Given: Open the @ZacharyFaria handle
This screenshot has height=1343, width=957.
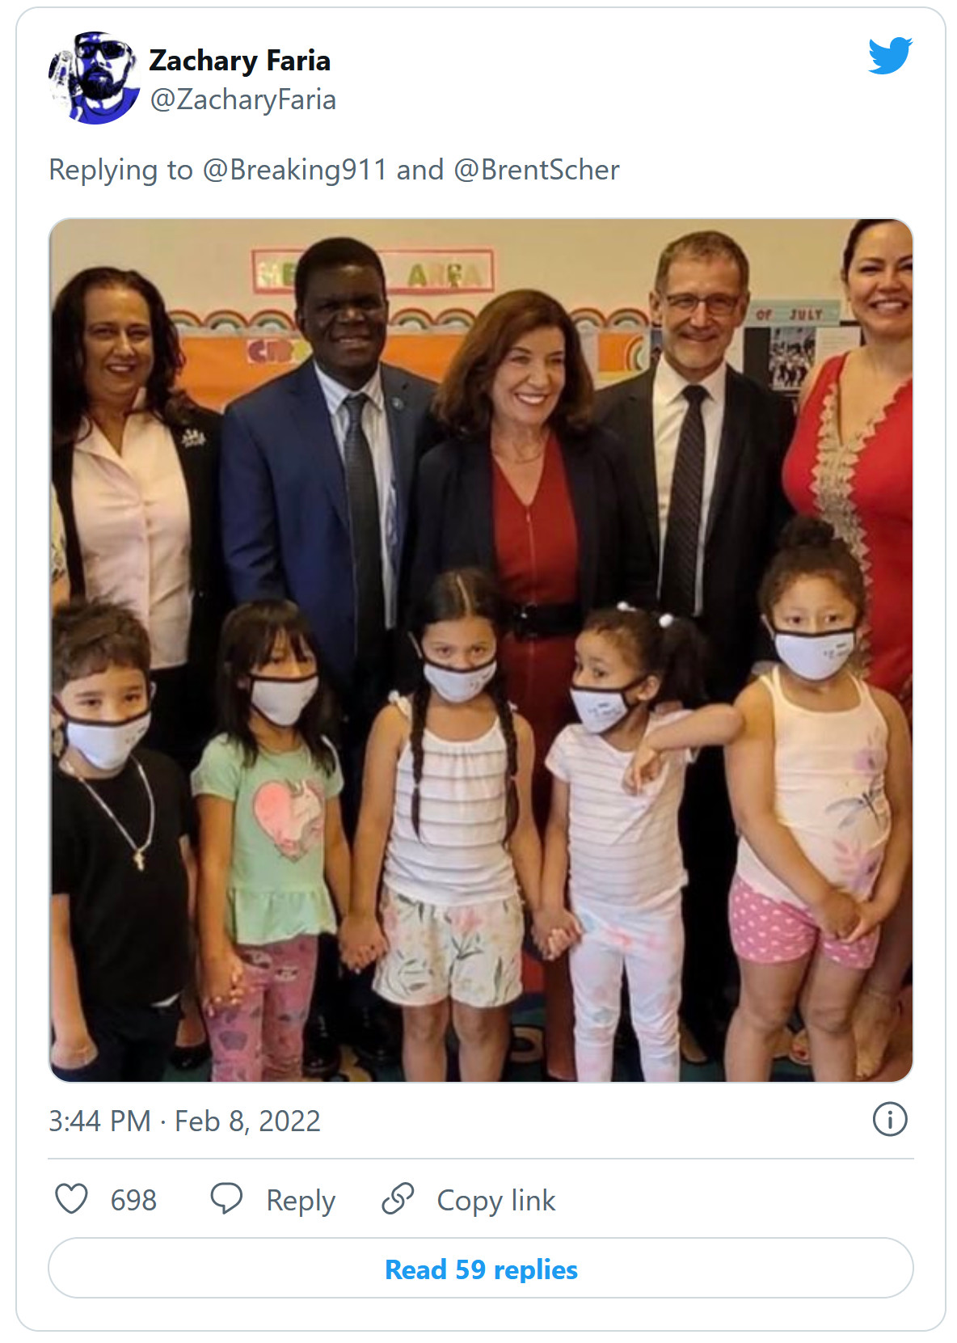Looking at the screenshot, I should (x=243, y=99).
